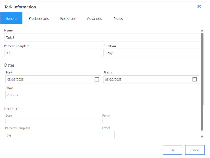Image resolution: width=210 pixels, height=158 pixels.
Task: Go to the Advanced tab
Action: [95, 18]
